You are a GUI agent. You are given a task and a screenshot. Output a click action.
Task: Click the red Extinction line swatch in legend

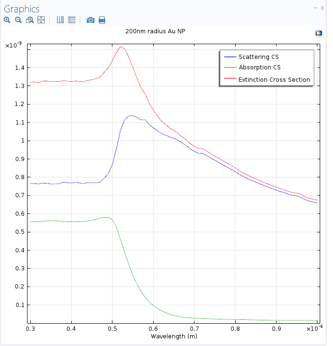pyautogui.click(x=229, y=79)
